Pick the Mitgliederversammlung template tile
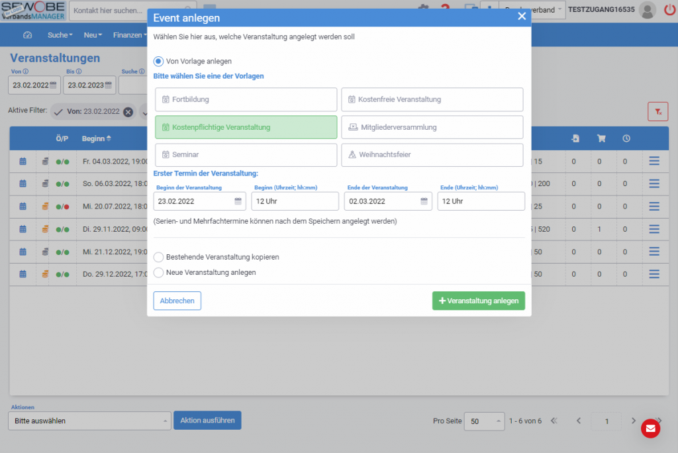The width and height of the screenshot is (678, 453). 432,127
